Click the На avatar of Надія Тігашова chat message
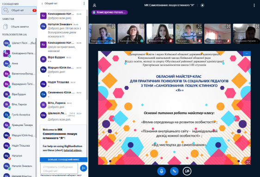The image size is (260, 177). click(x=43, y=84)
